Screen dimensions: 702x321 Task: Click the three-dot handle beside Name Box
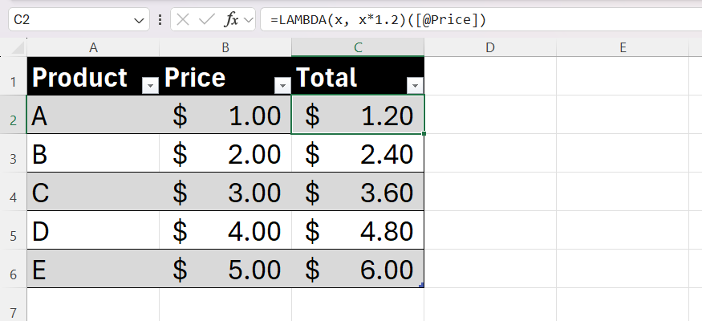(160, 20)
